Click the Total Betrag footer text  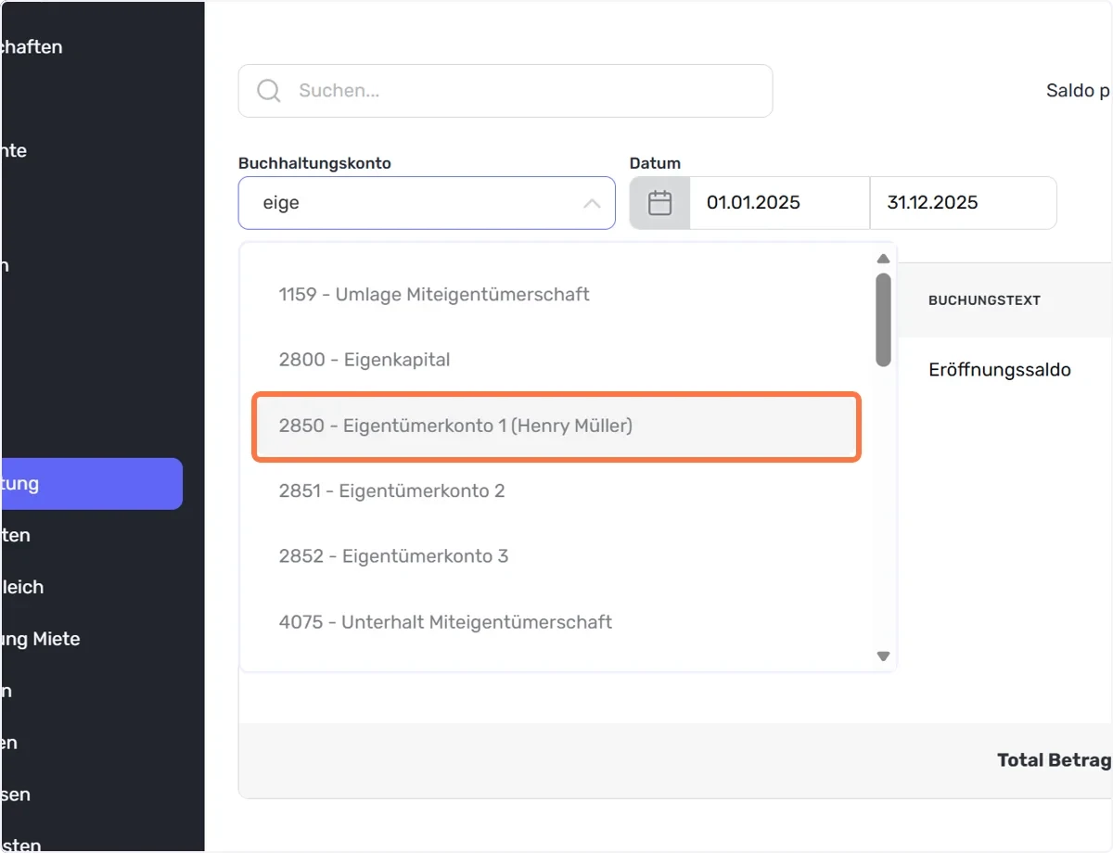(1054, 760)
